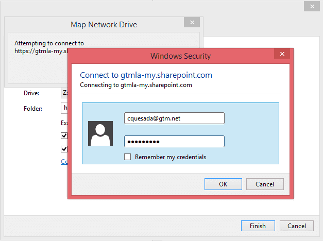This screenshot has height=241, width=323.
Task: Enable Remember my credentials checkbox
Action: pos(128,157)
